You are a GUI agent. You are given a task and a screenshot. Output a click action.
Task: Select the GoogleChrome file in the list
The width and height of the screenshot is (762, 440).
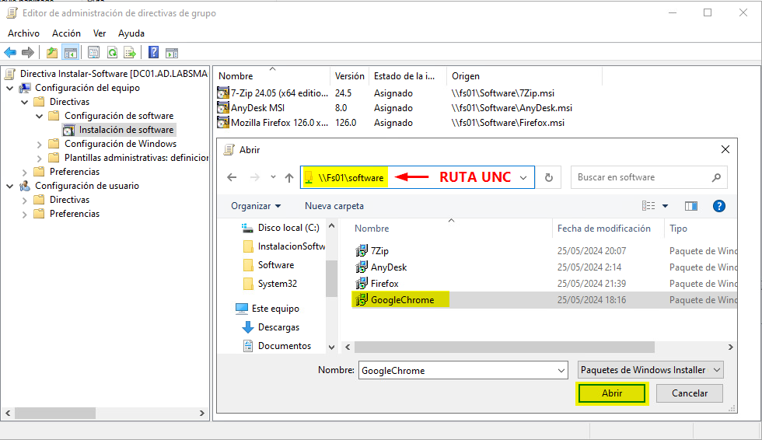pyautogui.click(x=402, y=300)
